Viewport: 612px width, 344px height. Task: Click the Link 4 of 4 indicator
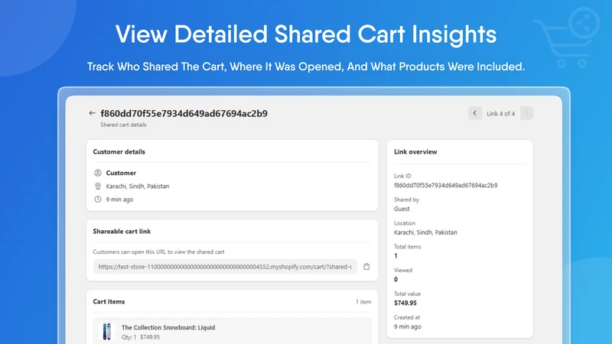(501, 113)
